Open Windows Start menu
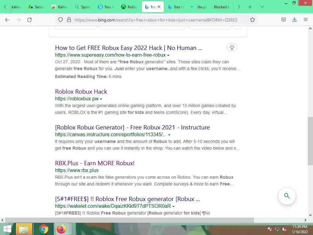Screen dimensions: 313x235 pyautogui.click(x=7, y=229)
